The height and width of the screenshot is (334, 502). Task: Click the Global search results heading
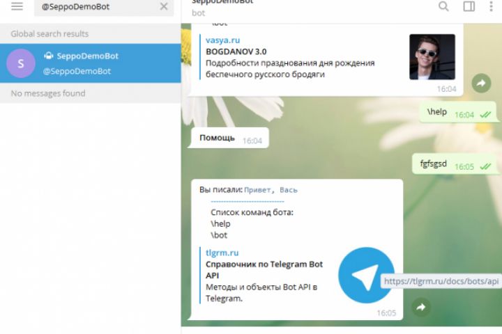coord(50,34)
